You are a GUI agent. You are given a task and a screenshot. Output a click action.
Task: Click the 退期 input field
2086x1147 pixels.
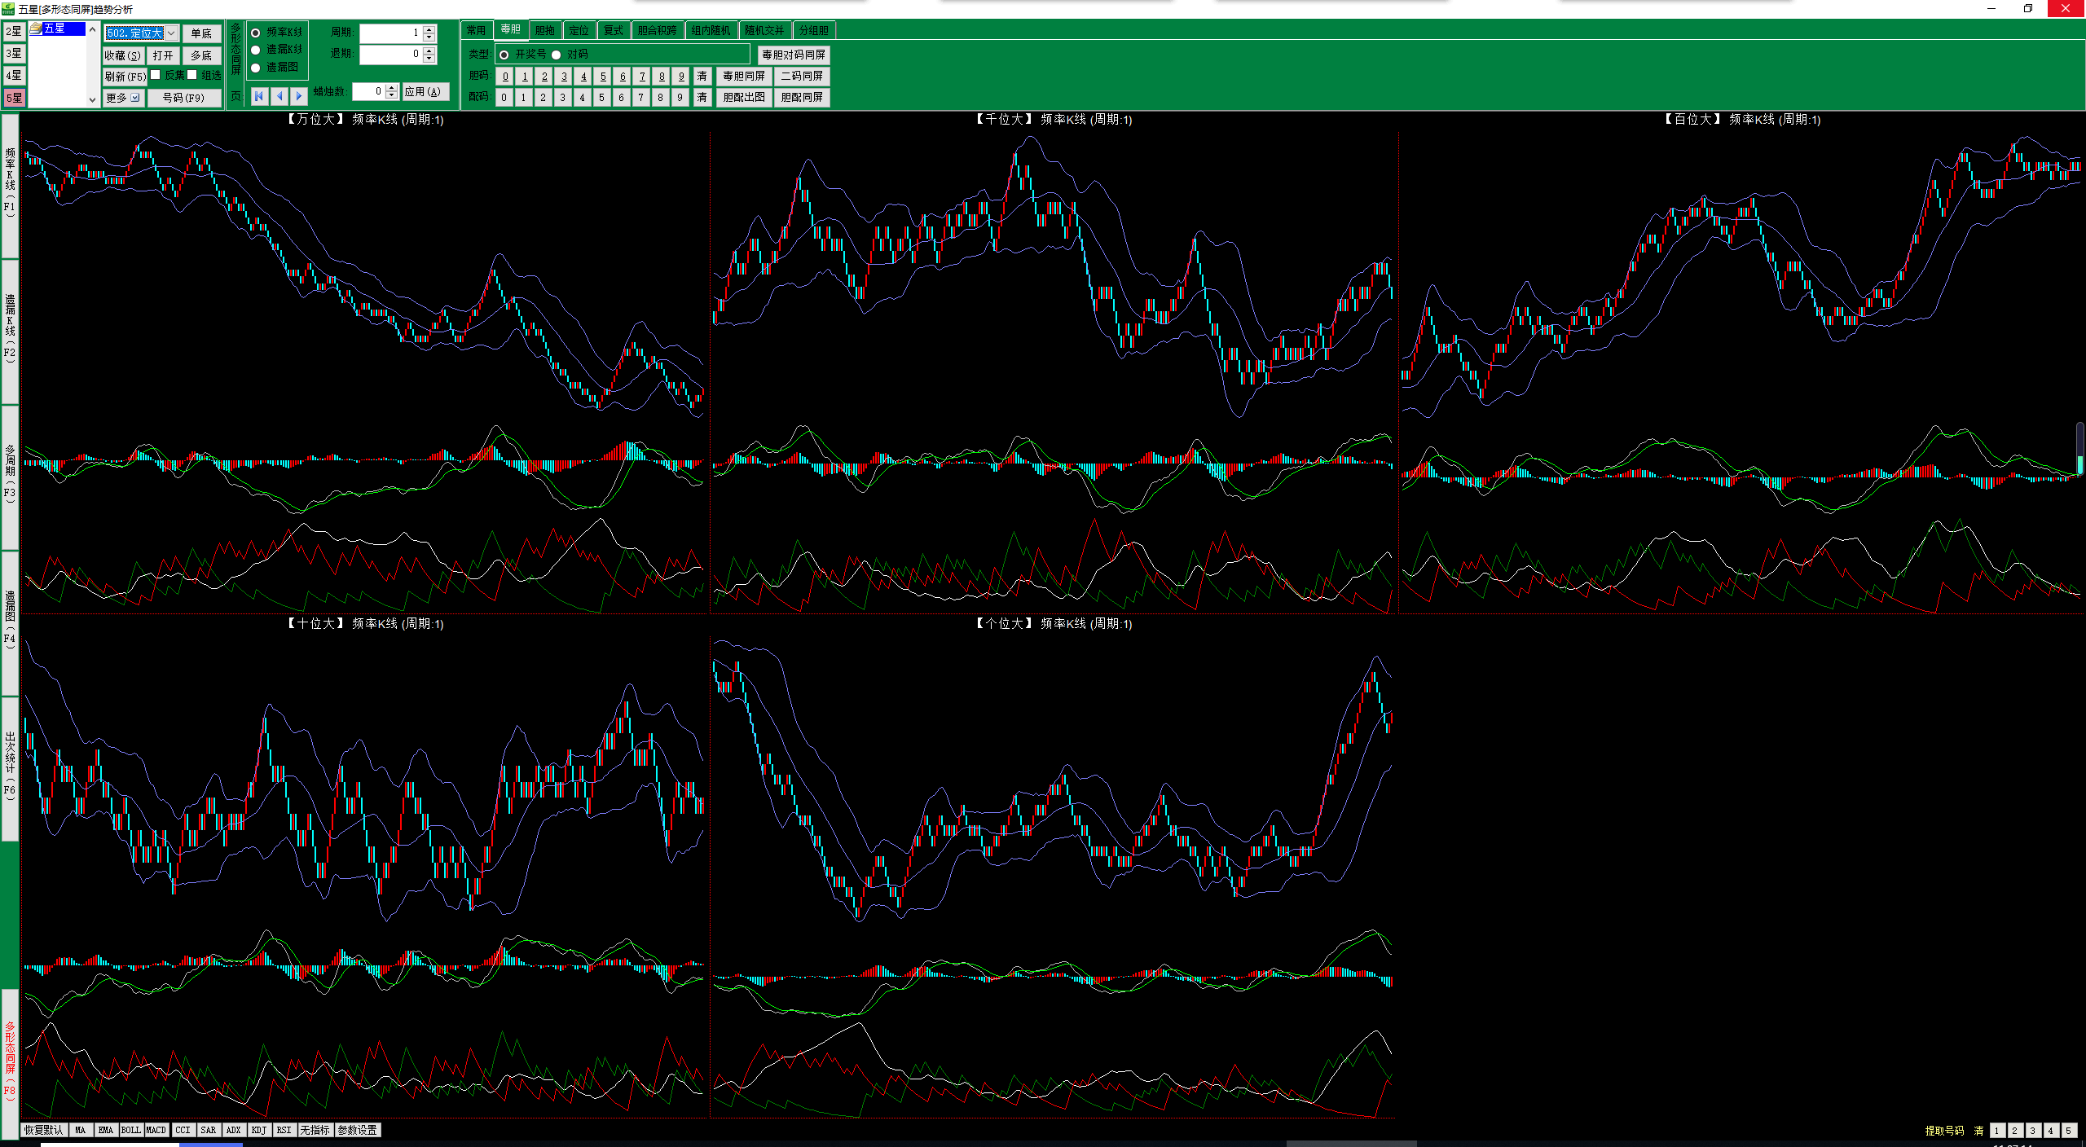(x=389, y=54)
